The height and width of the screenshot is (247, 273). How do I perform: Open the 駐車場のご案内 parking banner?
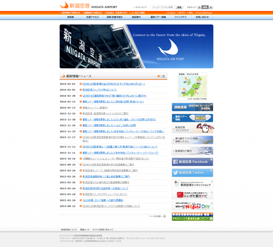click(x=192, y=151)
